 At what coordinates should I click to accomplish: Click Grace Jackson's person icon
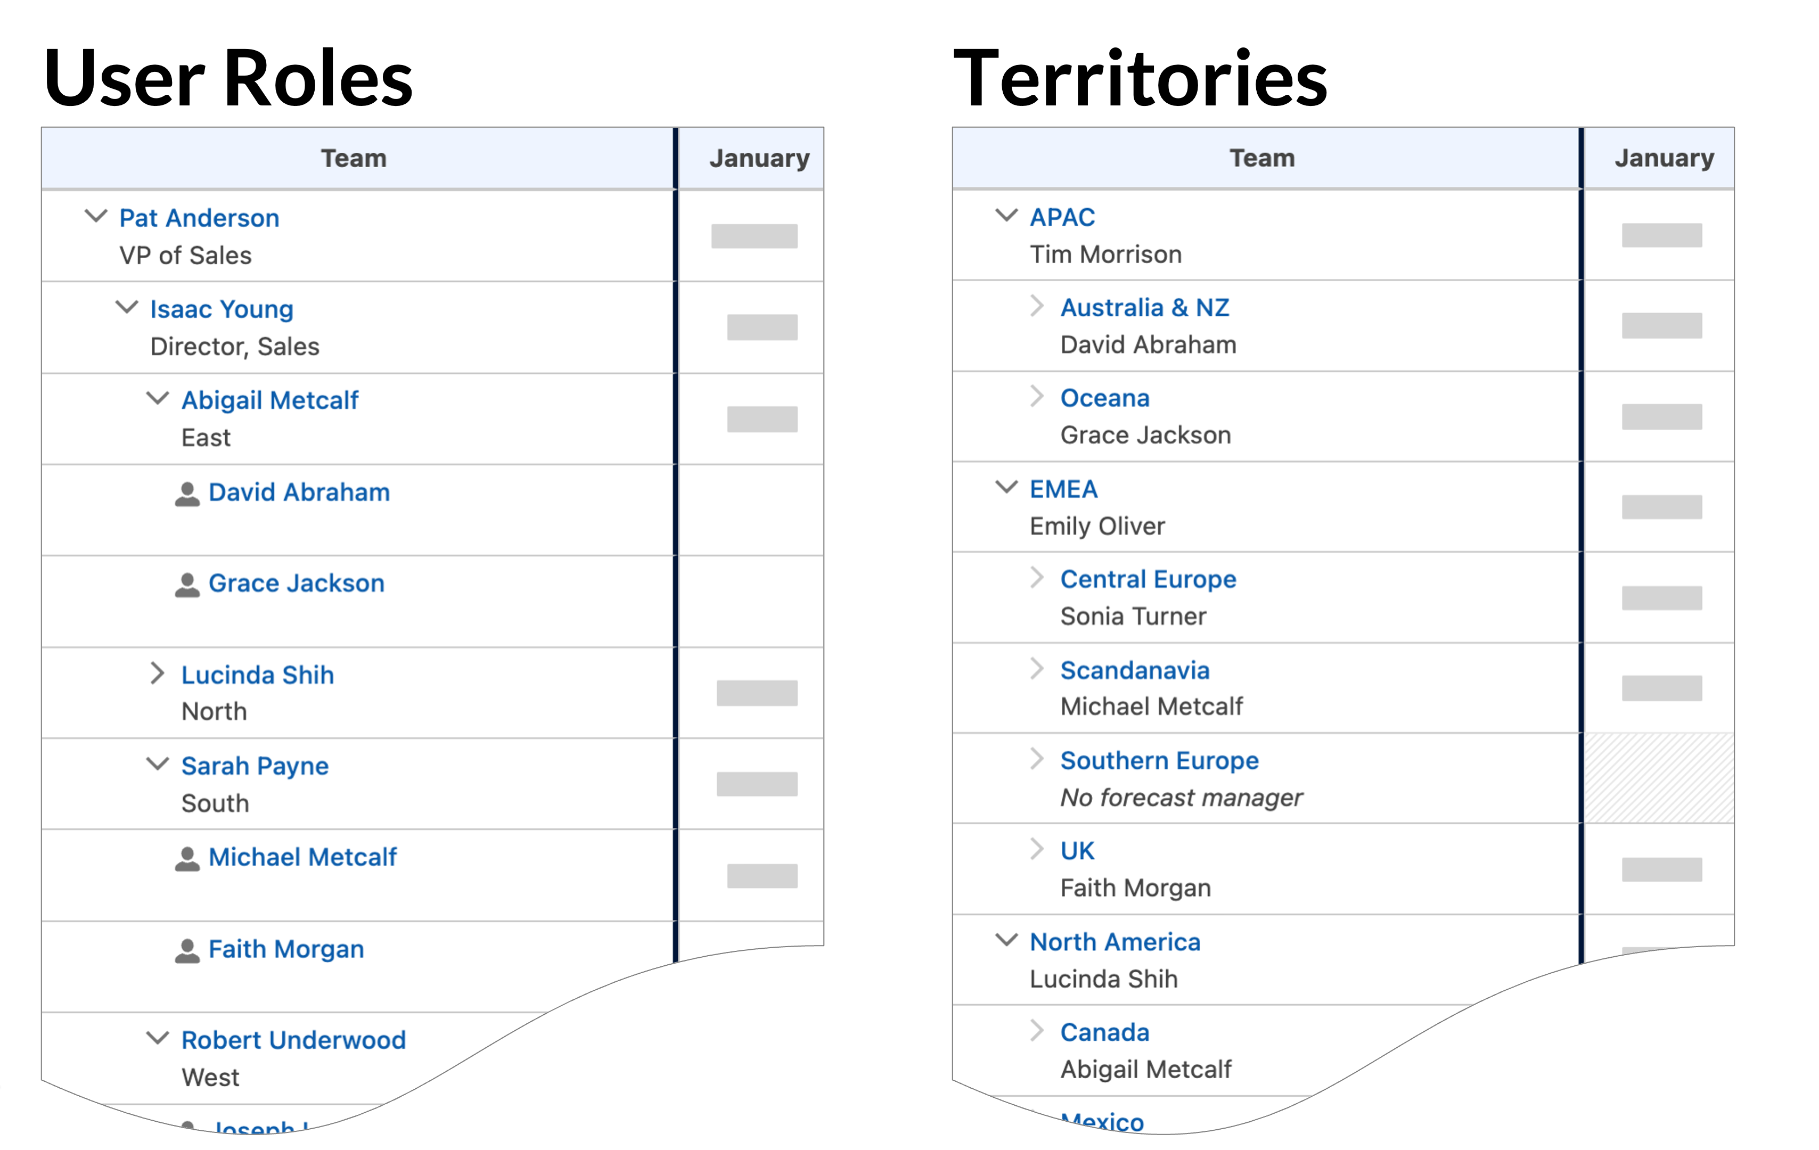pos(186,583)
